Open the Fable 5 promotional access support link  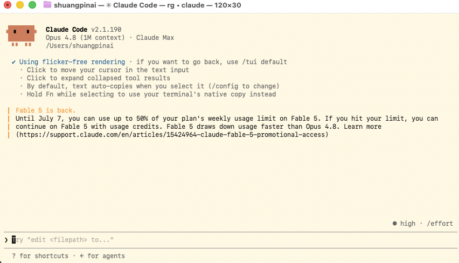click(172, 135)
